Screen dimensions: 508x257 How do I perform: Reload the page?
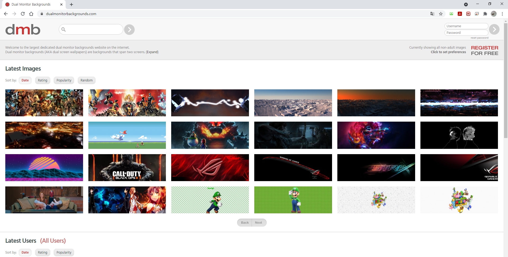click(x=23, y=14)
